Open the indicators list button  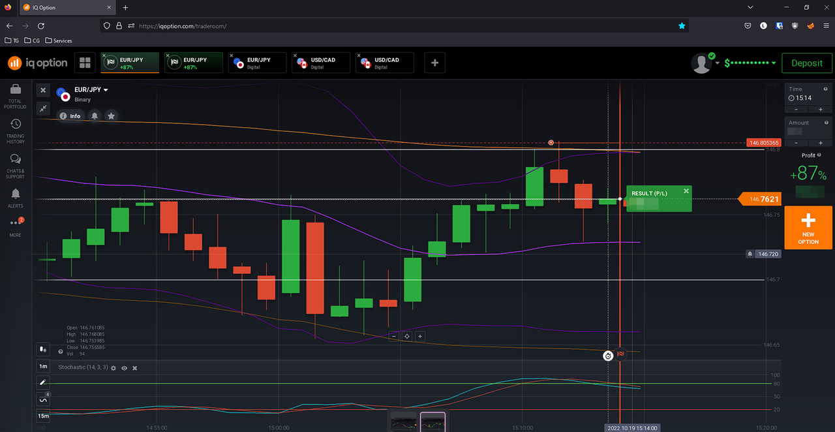pos(43,399)
